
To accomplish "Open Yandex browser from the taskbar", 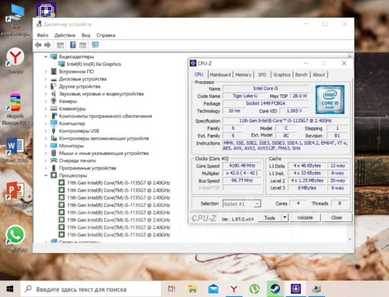I will 233,289.
